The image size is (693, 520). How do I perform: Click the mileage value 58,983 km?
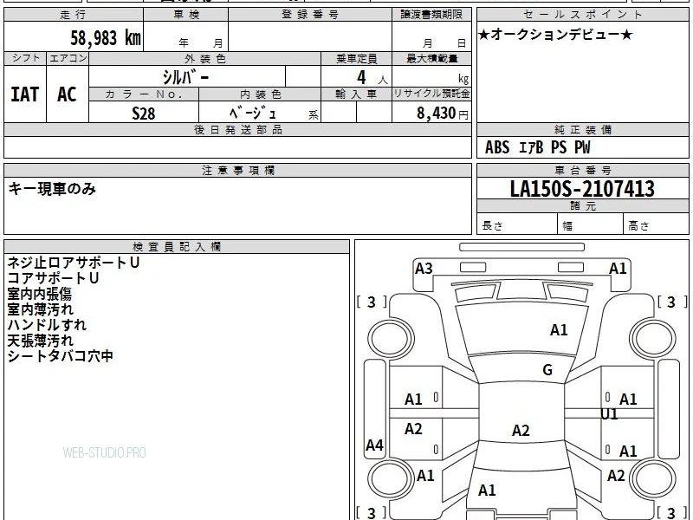(106, 38)
